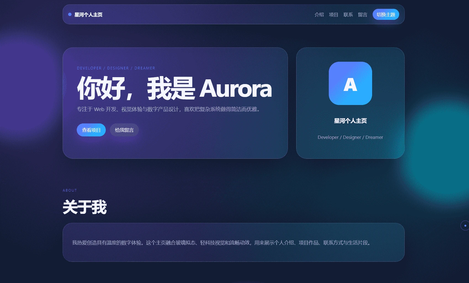469x283 pixels.
Task: Jump to the 留言 navigation link
Action: point(362,15)
